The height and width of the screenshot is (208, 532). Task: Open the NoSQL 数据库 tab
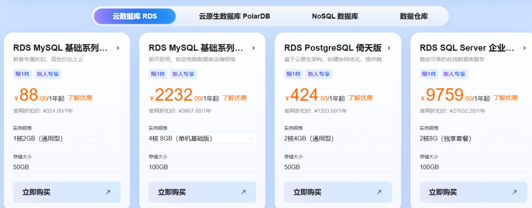[335, 16]
